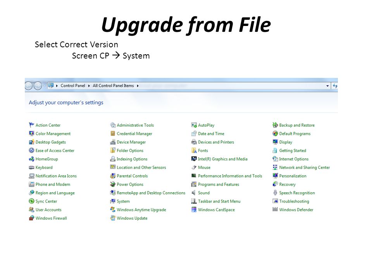Screen dimensions: 372x279
Task: Open Troubleshooting link
Action: tap(294, 201)
